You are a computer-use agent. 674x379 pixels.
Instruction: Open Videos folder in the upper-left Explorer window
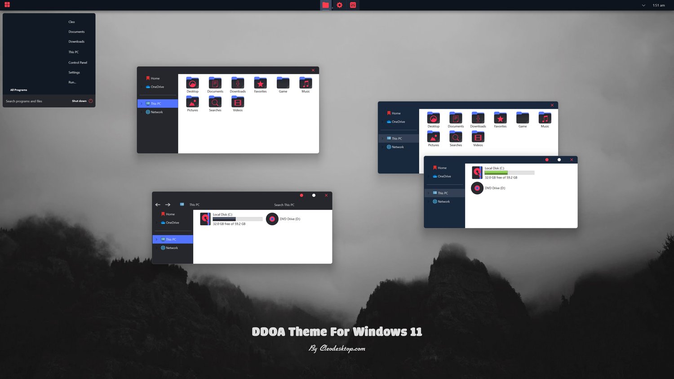pos(238,104)
